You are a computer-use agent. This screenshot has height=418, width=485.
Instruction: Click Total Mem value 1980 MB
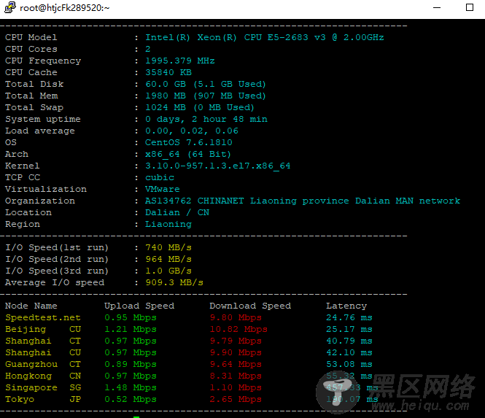click(166, 96)
